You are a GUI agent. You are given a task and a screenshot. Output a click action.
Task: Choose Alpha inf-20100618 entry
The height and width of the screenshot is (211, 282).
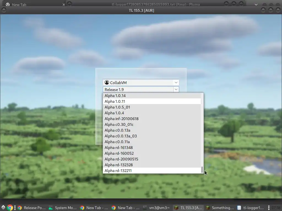tap(152, 119)
